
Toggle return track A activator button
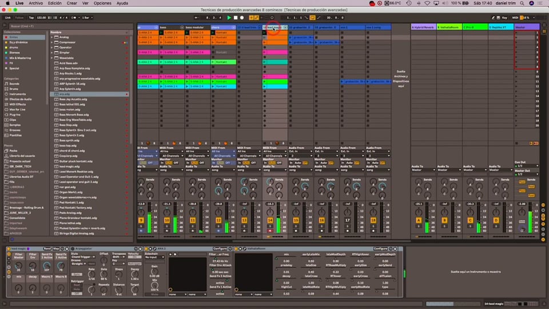point(419,220)
